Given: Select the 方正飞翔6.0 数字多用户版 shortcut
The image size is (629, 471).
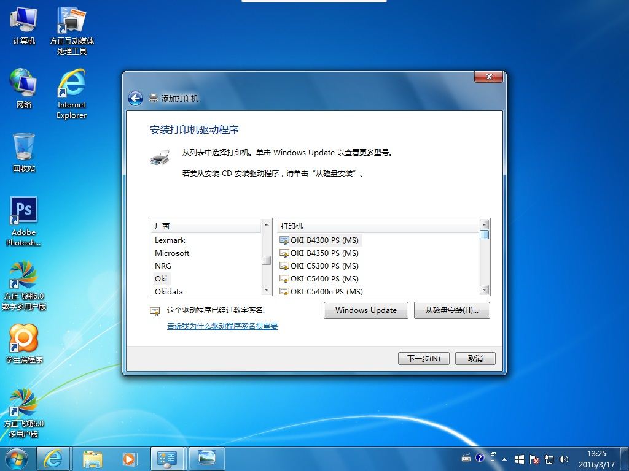Looking at the screenshot, I should [24, 286].
